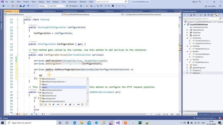
Task: Switch to the appsettings.json tab
Action: tap(49, 11)
